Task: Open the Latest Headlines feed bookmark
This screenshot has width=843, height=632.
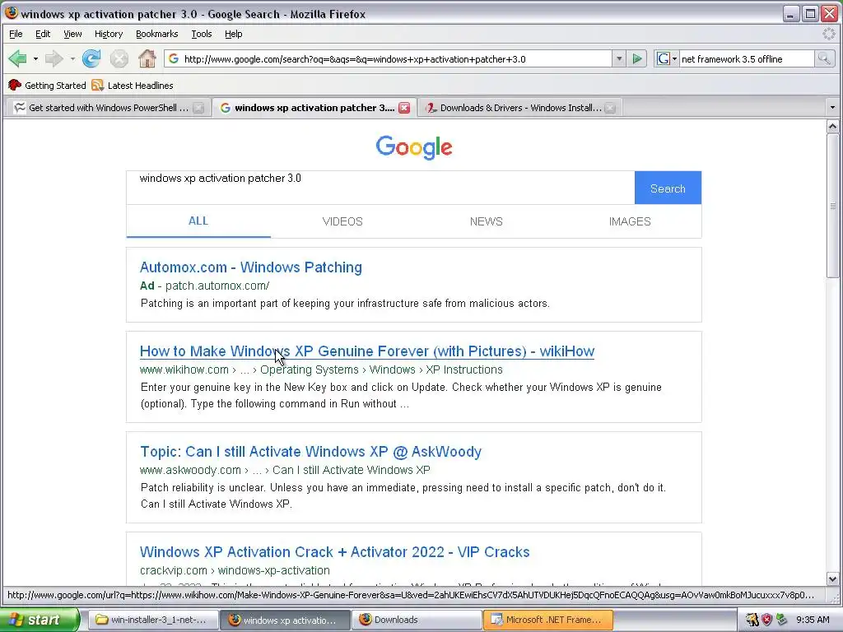Action: tap(133, 86)
